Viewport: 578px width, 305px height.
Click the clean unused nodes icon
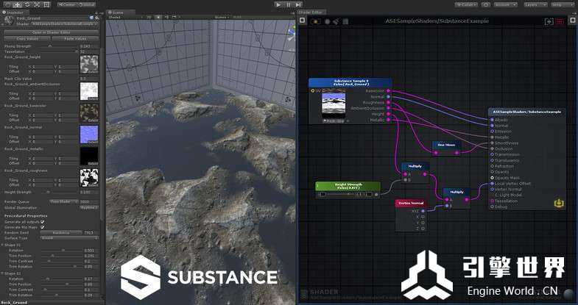point(336,22)
